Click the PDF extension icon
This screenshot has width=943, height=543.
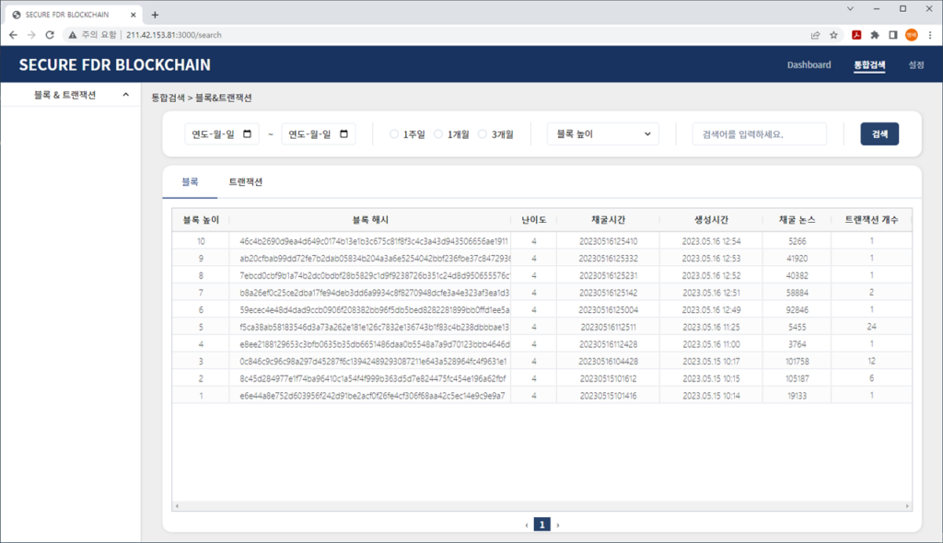856,35
